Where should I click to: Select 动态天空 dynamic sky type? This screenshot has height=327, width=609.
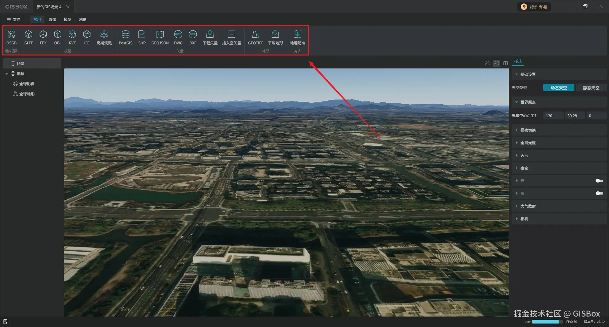tap(559, 88)
